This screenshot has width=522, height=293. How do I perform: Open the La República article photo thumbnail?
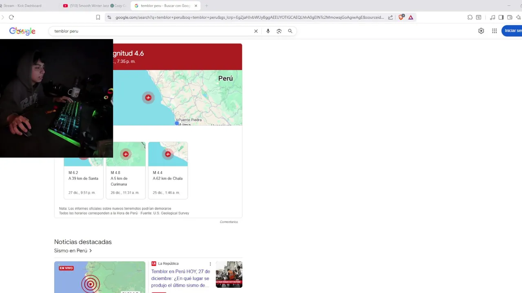click(x=229, y=274)
